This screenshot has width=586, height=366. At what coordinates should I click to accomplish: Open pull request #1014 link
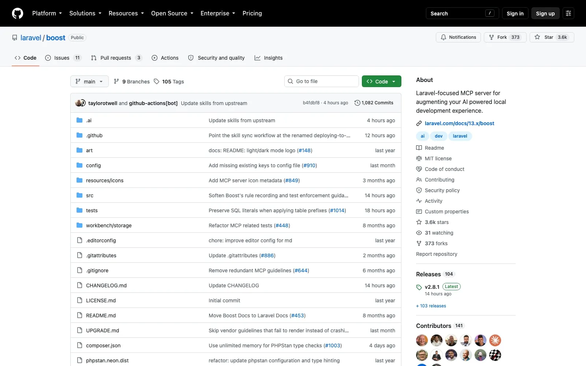pyautogui.click(x=337, y=210)
